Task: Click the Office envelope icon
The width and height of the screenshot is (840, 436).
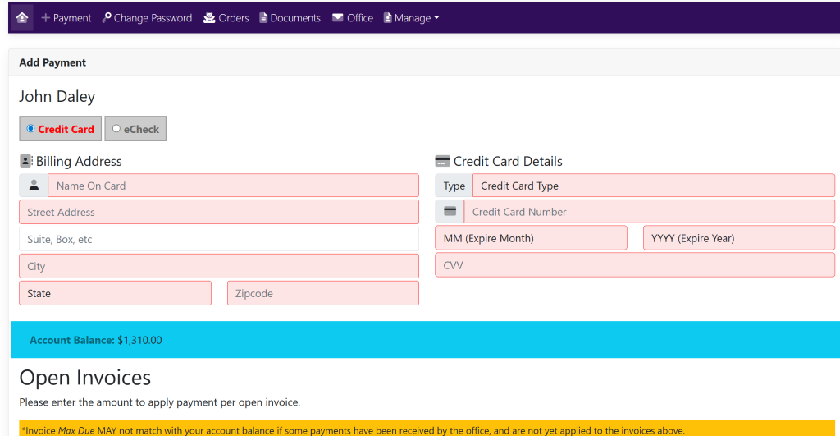Action: click(338, 18)
